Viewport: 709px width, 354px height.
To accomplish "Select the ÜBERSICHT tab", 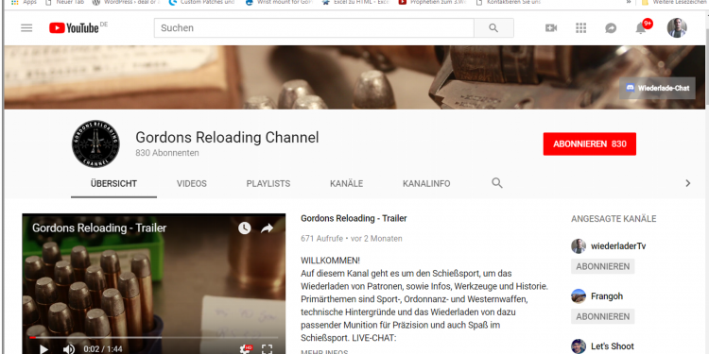I will tap(113, 184).
